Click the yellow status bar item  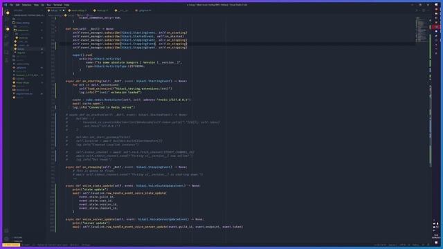tap(11, 245)
